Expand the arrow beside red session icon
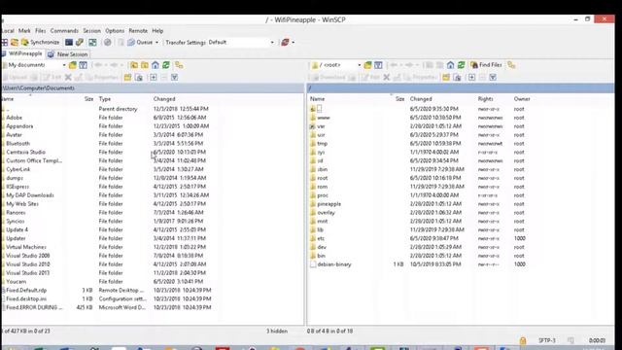This screenshot has height=350, width=622. point(294,42)
